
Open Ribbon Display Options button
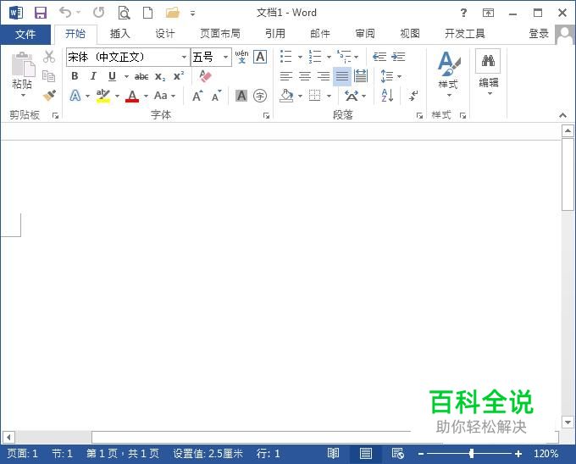[488, 13]
